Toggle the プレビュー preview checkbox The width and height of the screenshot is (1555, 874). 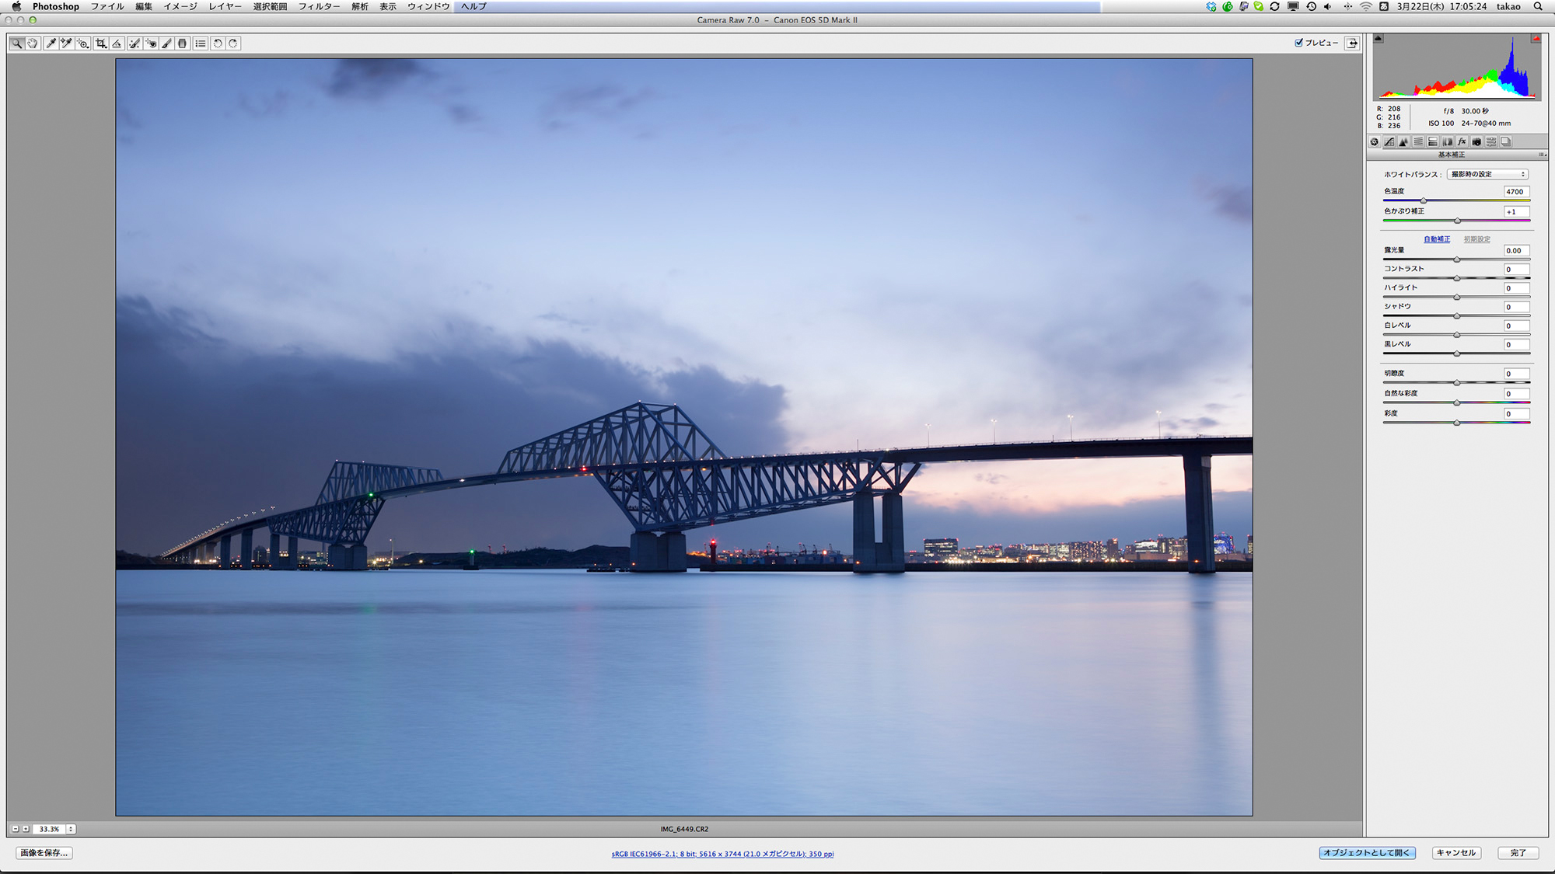point(1298,43)
